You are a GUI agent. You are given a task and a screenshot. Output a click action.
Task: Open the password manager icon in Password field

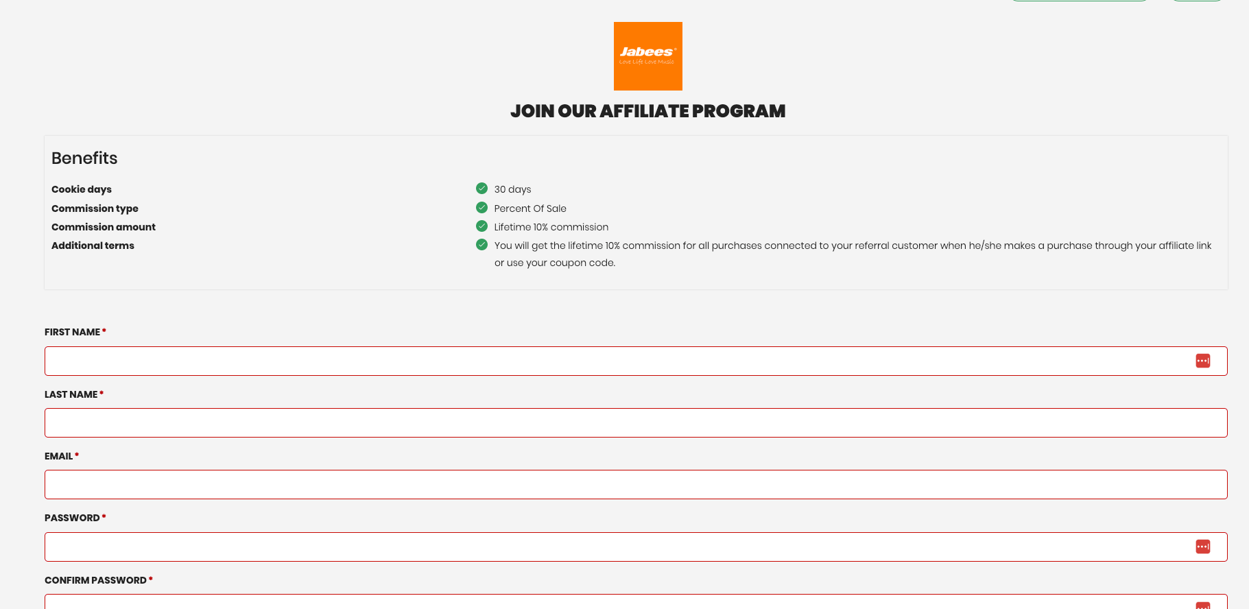1202,547
